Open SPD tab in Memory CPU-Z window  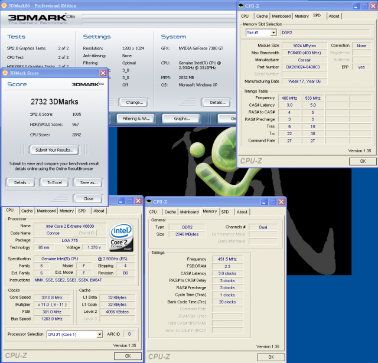225,212
